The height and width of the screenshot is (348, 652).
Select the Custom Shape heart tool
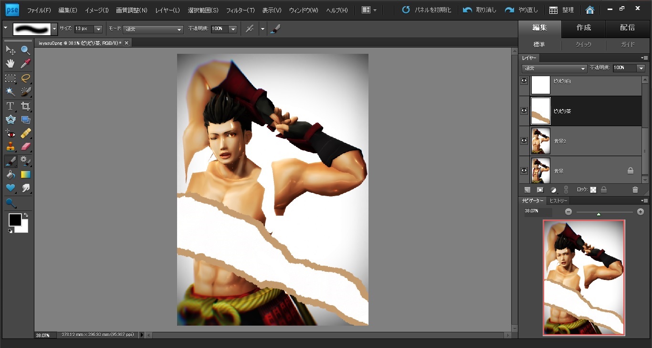(x=10, y=188)
